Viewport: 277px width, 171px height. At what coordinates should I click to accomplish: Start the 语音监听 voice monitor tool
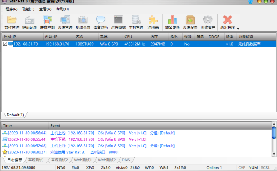(x=100, y=22)
